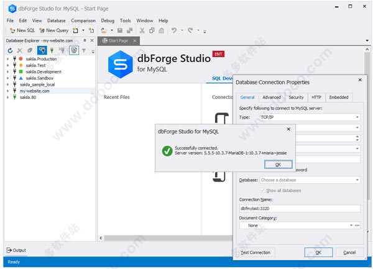The image size is (373, 269).
Task: Click the New SQL toolbar button
Action: coord(22,30)
